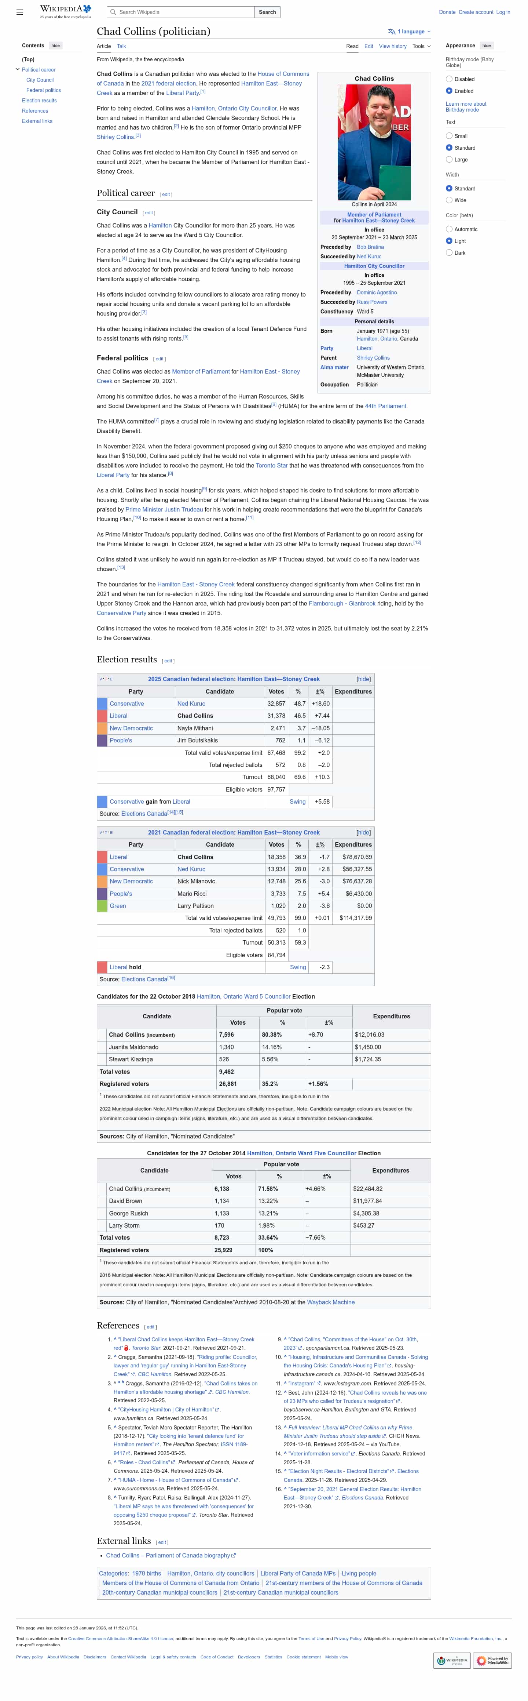Hide the Contents sidebar

[55, 46]
